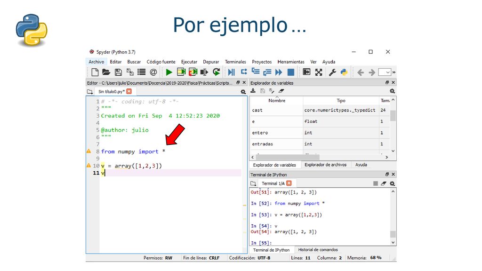
Task: Click the debug Step return icon
Action: 267,72
